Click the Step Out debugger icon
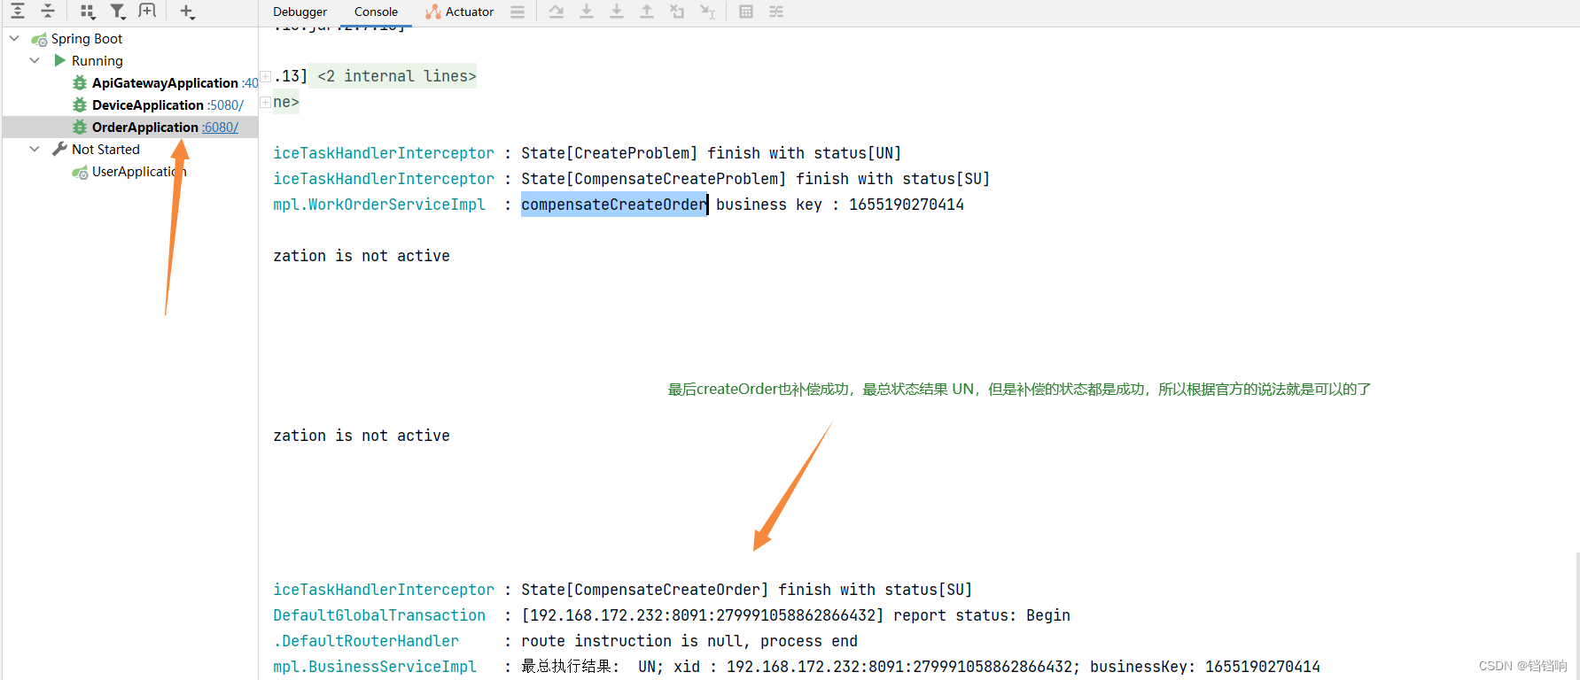Image resolution: width=1580 pixels, height=680 pixels. [647, 12]
